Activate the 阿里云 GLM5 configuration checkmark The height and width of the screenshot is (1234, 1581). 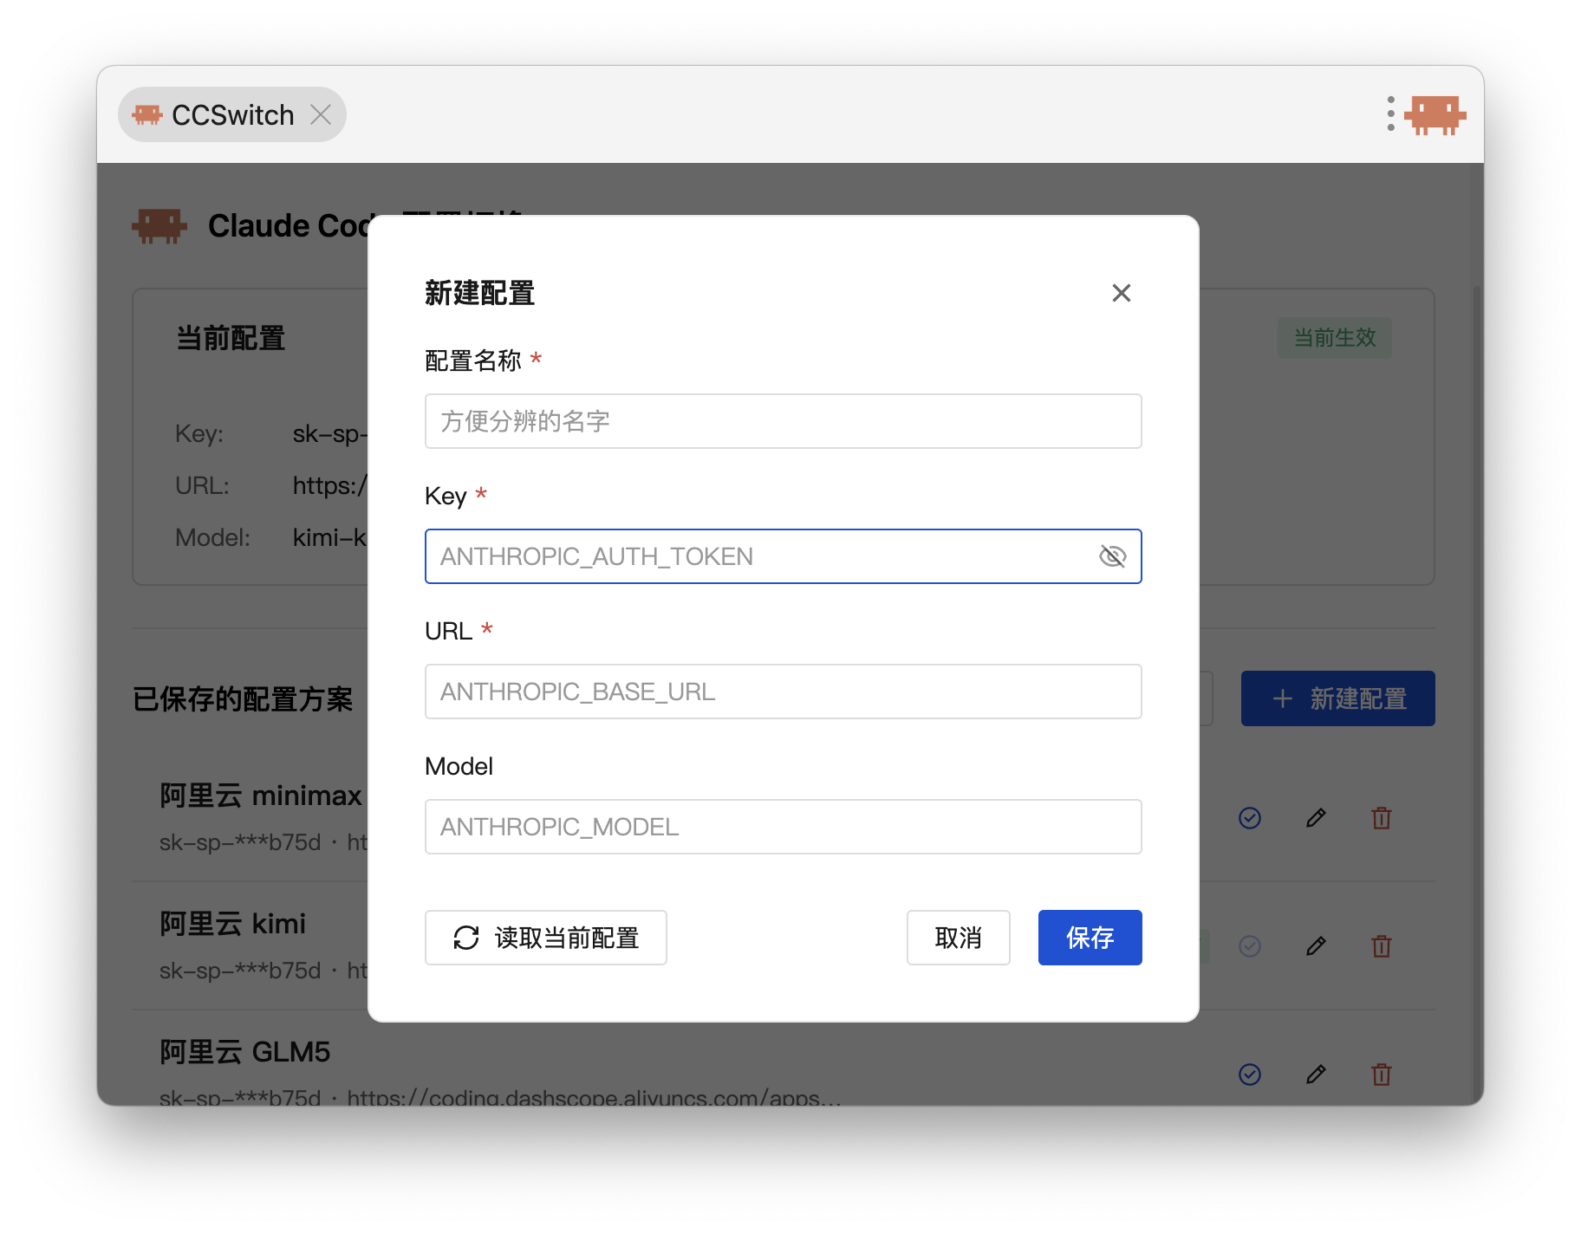coord(1250,1075)
